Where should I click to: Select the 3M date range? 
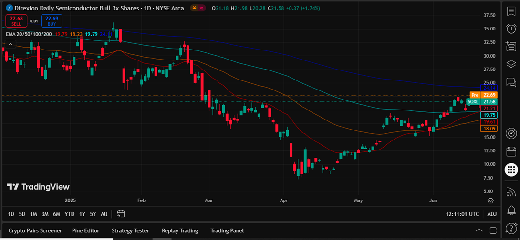coord(45,214)
